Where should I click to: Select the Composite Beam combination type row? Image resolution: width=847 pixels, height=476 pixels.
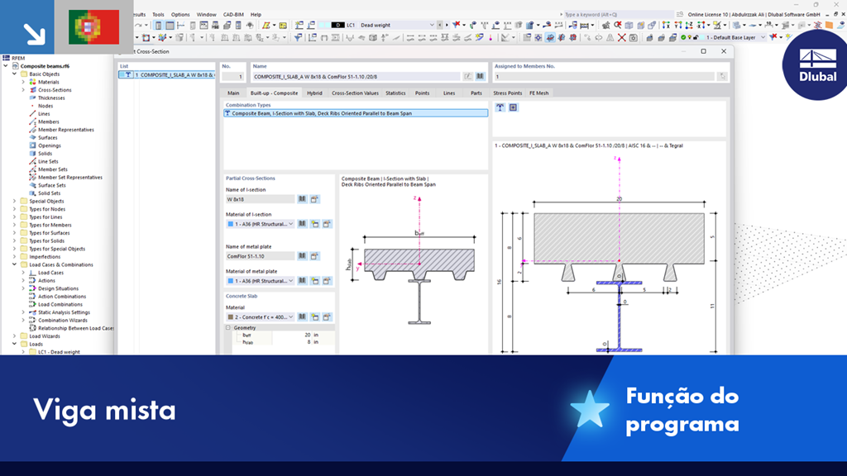click(x=356, y=113)
